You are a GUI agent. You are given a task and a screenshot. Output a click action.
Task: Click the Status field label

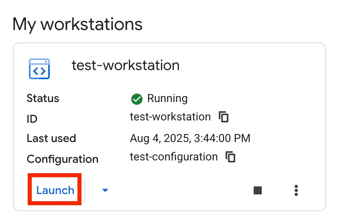[43, 98]
